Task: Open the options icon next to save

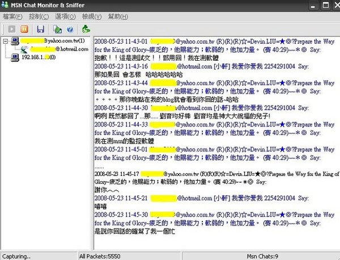Action: [x=57, y=30]
